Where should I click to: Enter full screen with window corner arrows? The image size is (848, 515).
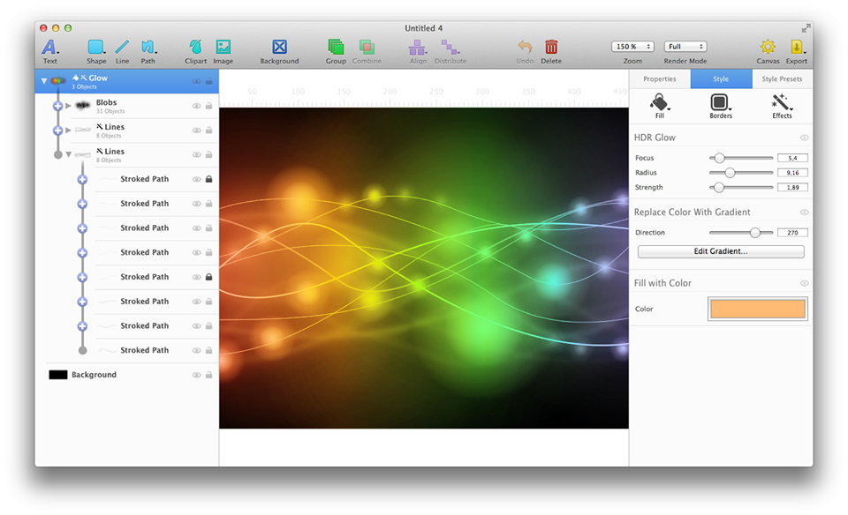click(806, 27)
